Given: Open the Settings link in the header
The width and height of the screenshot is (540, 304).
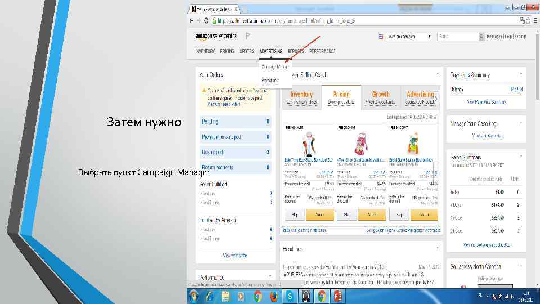Looking at the screenshot, I should point(520,37).
